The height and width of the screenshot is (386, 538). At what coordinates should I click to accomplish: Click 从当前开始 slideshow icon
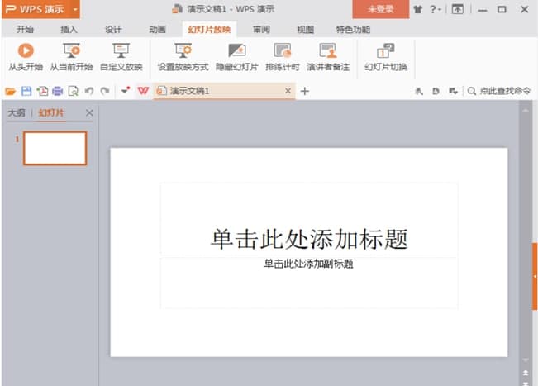tap(71, 51)
